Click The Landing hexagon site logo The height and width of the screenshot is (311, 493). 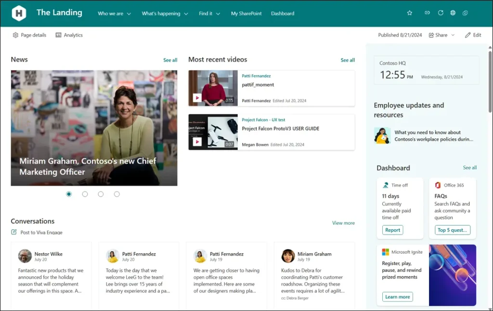click(x=19, y=13)
